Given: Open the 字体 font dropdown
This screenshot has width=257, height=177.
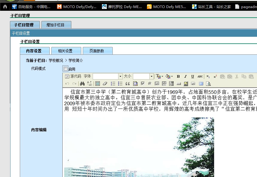Looking at the screenshot, I should point(120,77).
